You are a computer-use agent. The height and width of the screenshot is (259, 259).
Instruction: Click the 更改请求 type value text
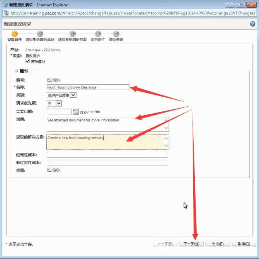33,56
